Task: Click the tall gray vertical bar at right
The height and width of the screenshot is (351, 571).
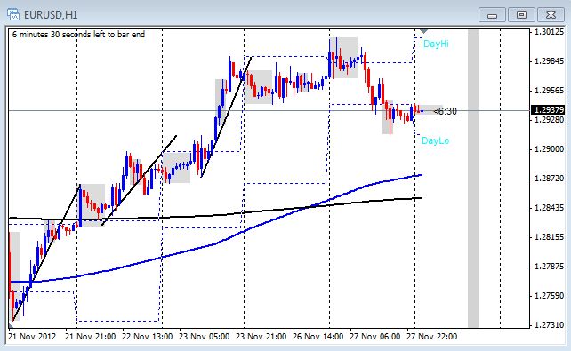Action: (x=472, y=179)
